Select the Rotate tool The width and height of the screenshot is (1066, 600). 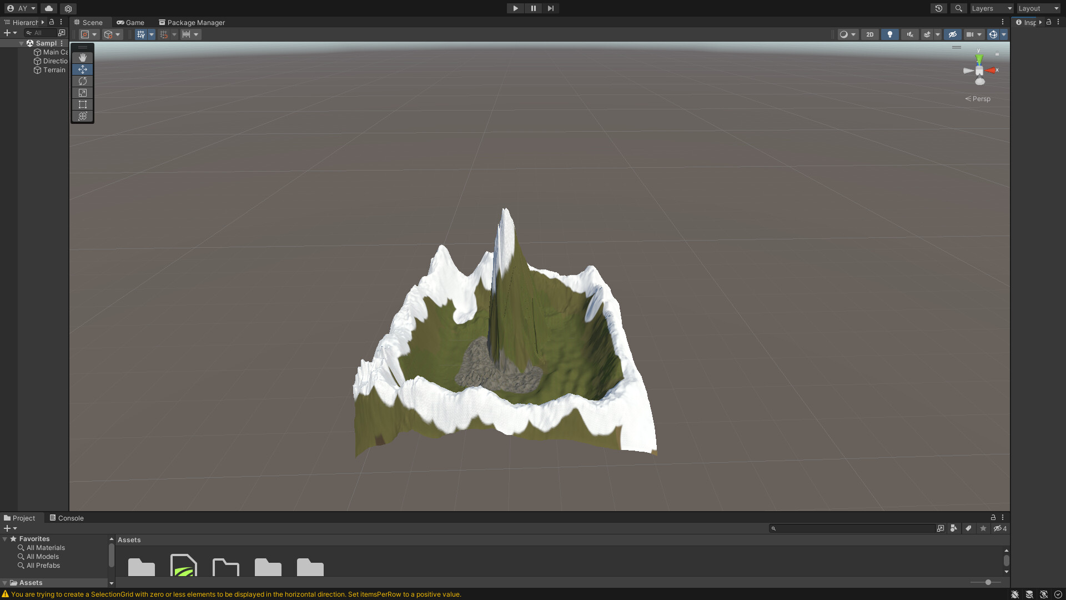pyautogui.click(x=82, y=81)
